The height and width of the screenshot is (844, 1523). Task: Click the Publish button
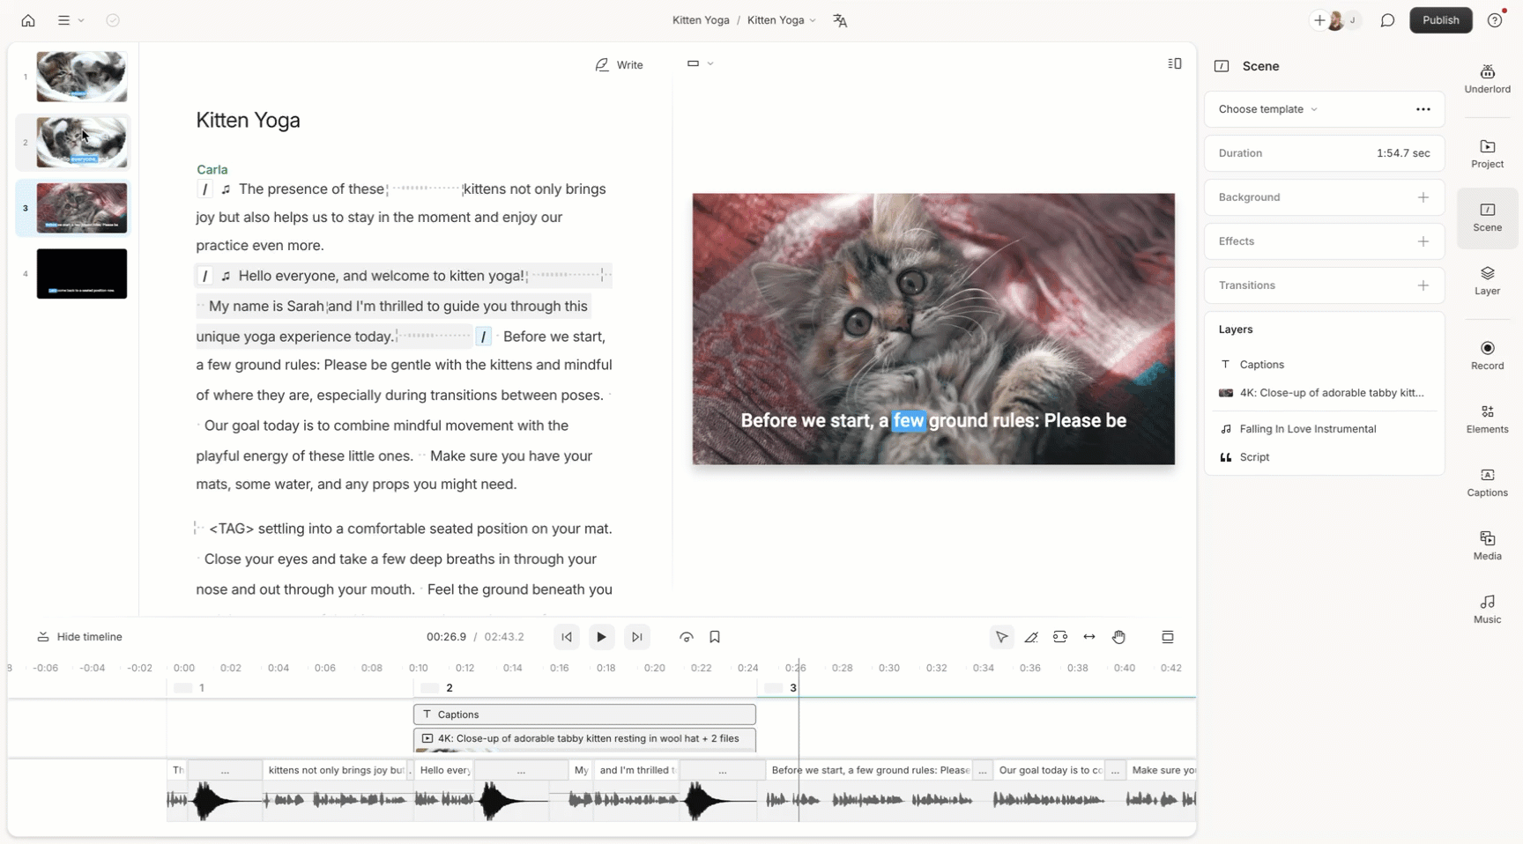tap(1440, 20)
